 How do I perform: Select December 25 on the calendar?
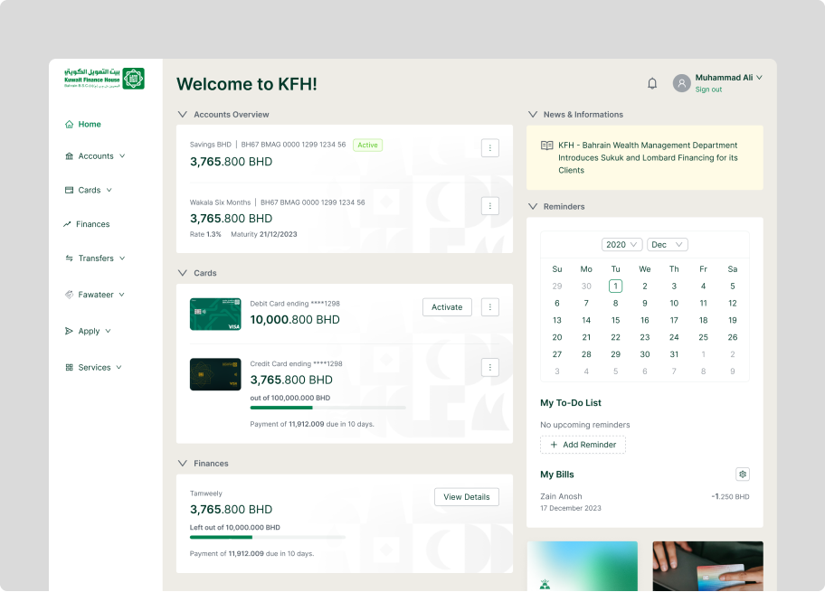coord(703,337)
